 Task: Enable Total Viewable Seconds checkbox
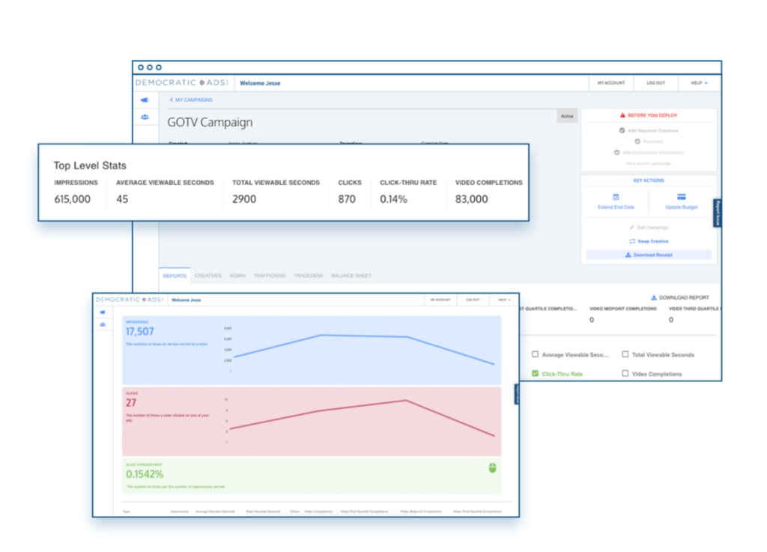coord(625,354)
